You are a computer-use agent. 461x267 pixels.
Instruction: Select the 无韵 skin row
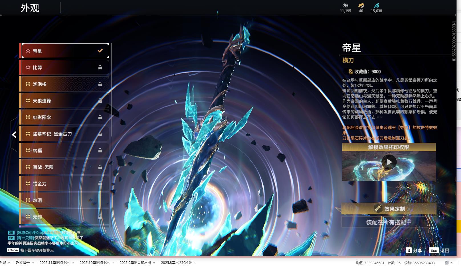tap(64, 217)
